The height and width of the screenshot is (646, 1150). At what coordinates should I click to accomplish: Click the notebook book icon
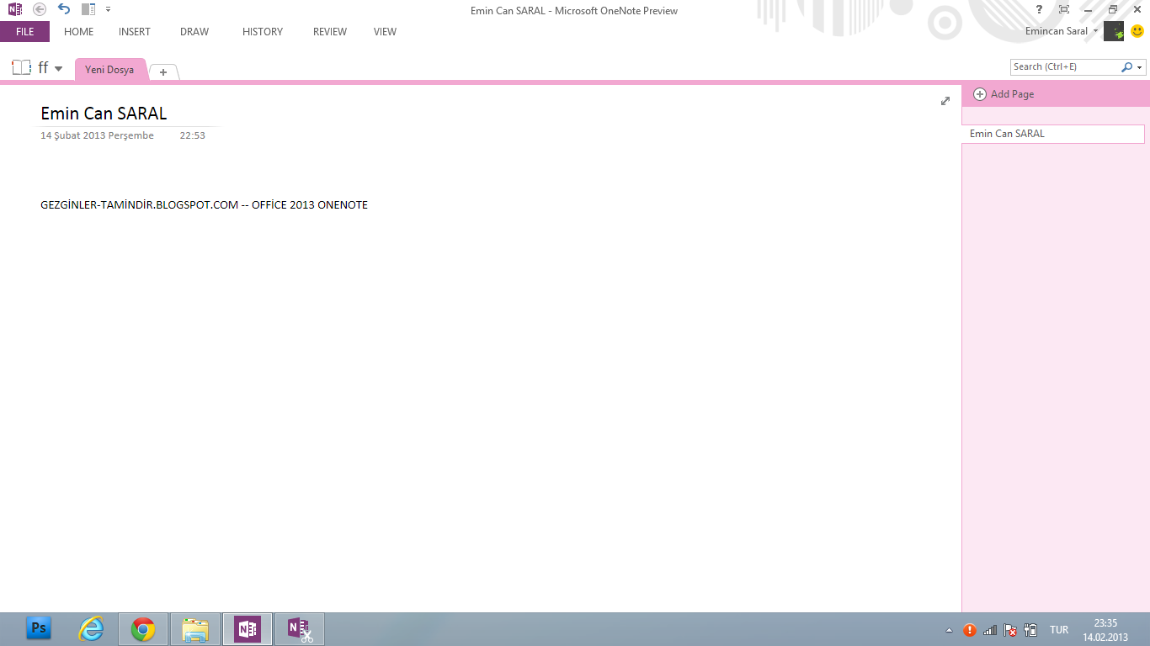click(x=21, y=68)
